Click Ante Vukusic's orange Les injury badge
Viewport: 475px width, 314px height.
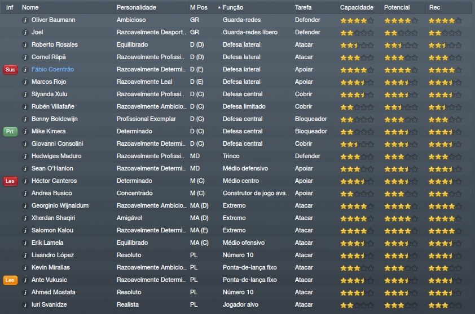(x=10, y=280)
